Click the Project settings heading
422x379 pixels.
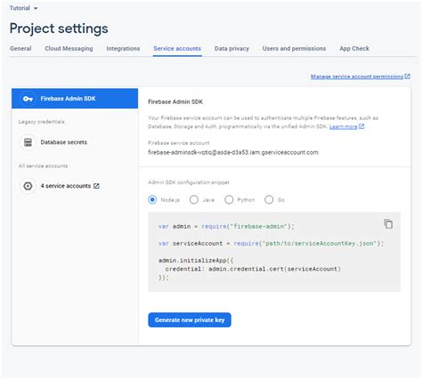tap(59, 28)
